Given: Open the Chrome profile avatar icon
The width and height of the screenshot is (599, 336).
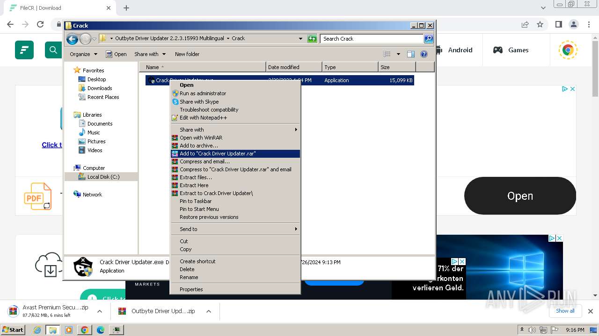Looking at the screenshot, I should click(x=574, y=24).
